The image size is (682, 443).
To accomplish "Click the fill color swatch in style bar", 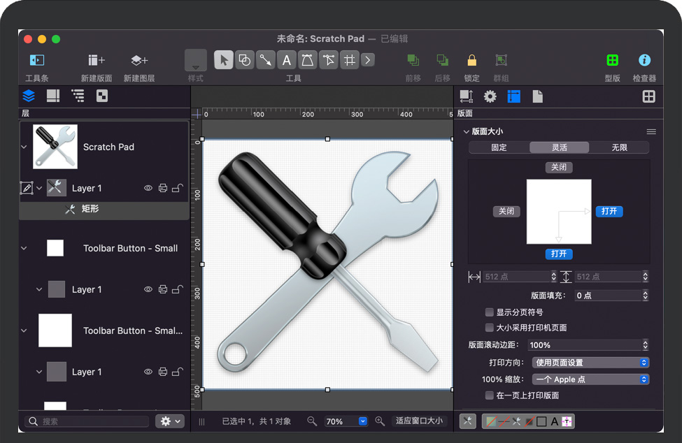I will [492, 421].
